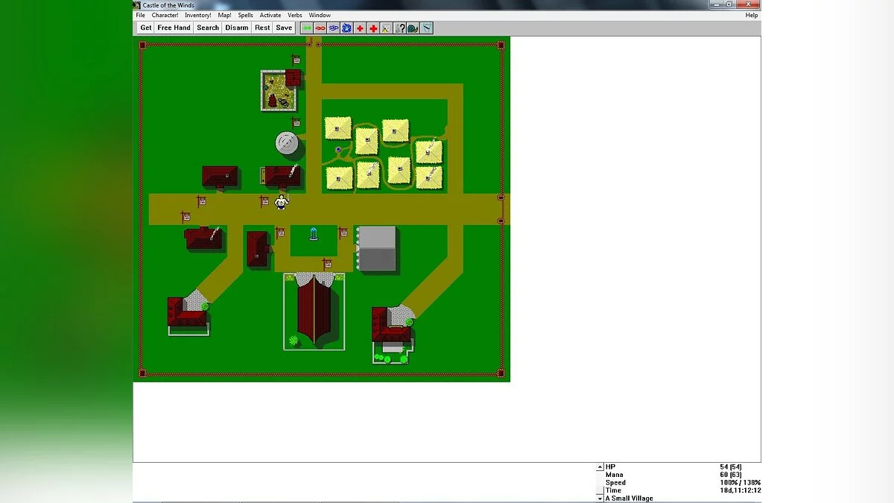Click the last toolbar icon with shield
The width and height of the screenshot is (894, 503).
coord(426,28)
